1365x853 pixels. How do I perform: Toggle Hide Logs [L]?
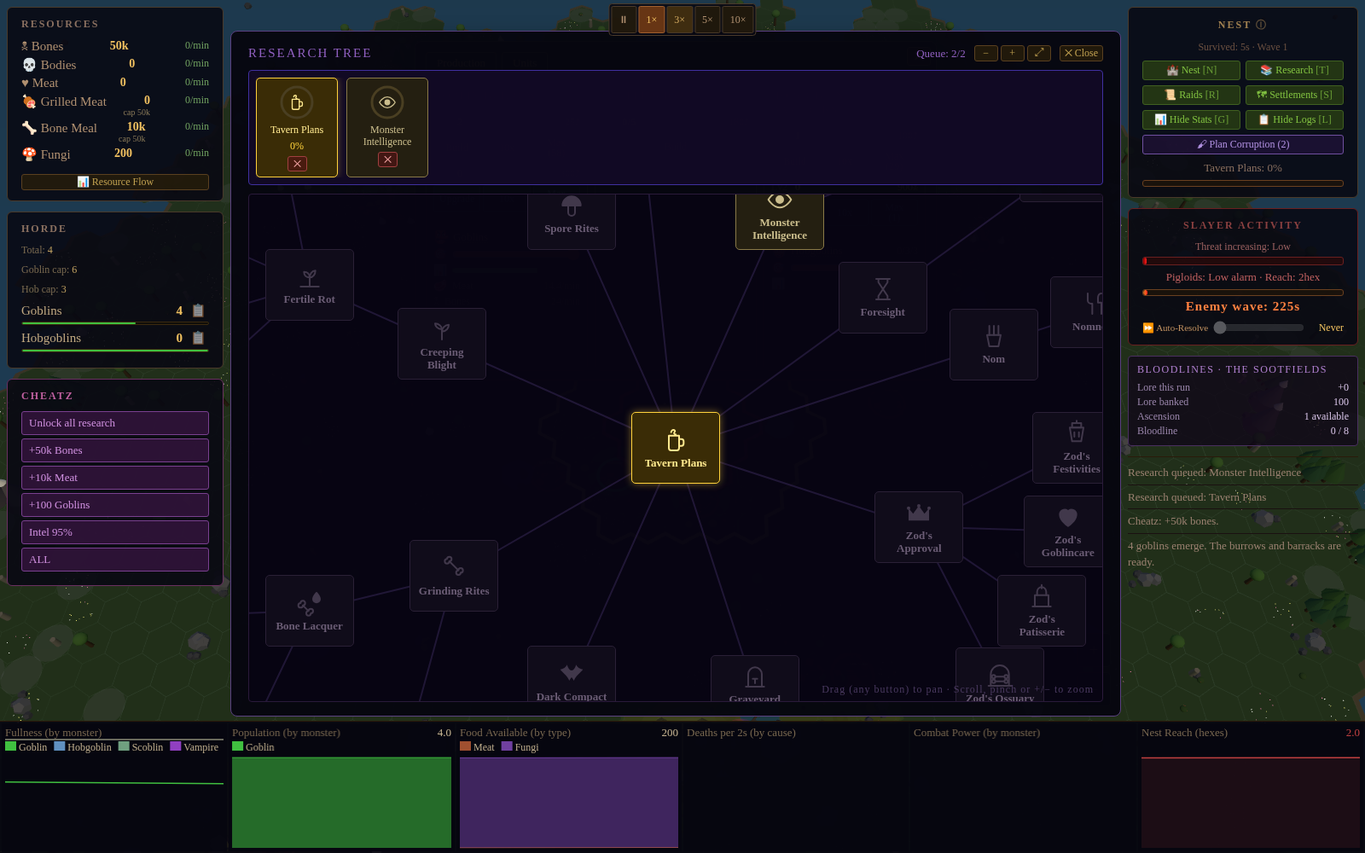[x=1294, y=119]
